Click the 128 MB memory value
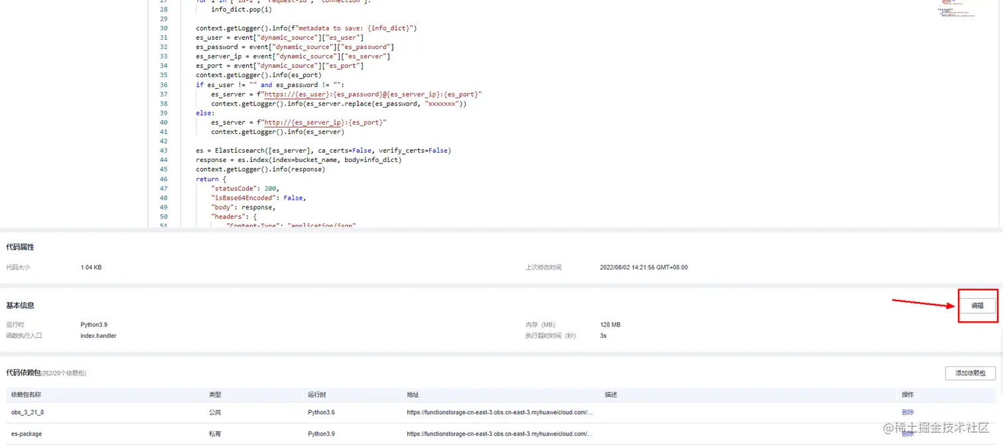 (x=610, y=325)
